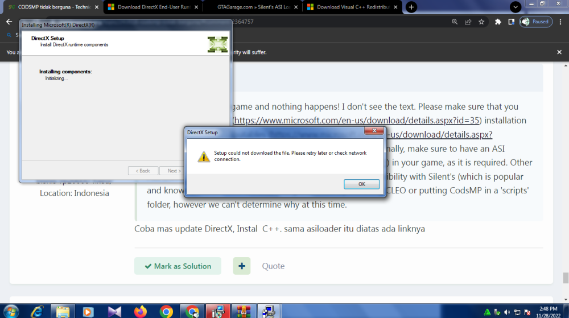Switch to the red installer taskbar item

pos(218,312)
